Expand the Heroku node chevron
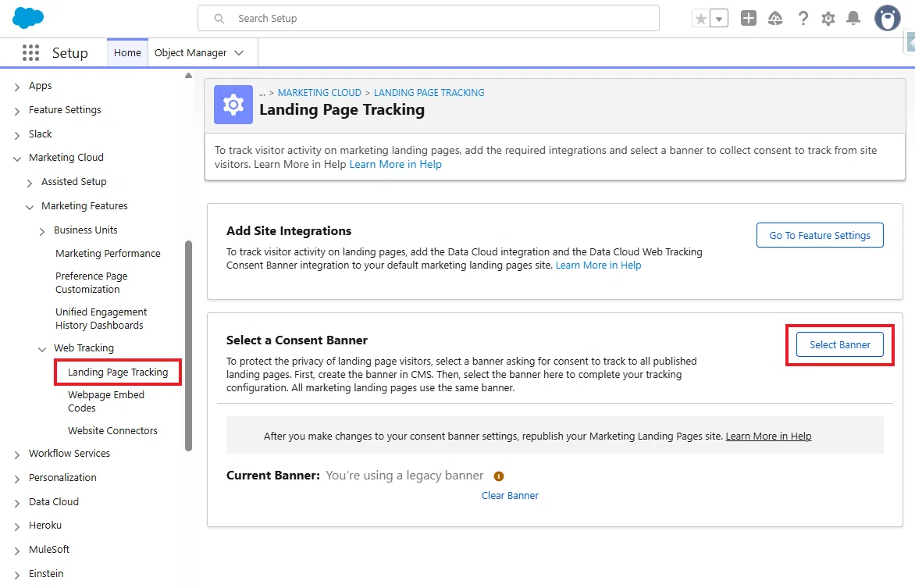This screenshot has width=915, height=588. pyautogui.click(x=17, y=526)
